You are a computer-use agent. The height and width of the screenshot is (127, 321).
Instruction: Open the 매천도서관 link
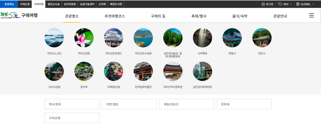click(x=116, y=4)
